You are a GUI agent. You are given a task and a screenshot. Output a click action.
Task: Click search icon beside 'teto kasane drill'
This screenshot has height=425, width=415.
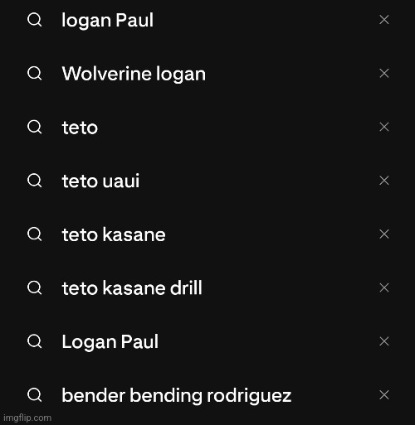pyautogui.click(x=35, y=287)
